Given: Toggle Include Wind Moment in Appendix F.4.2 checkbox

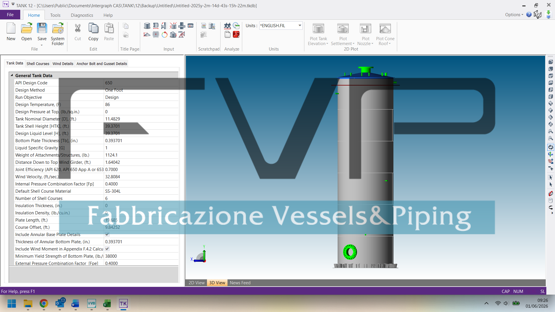Looking at the screenshot, I should (x=107, y=249).
